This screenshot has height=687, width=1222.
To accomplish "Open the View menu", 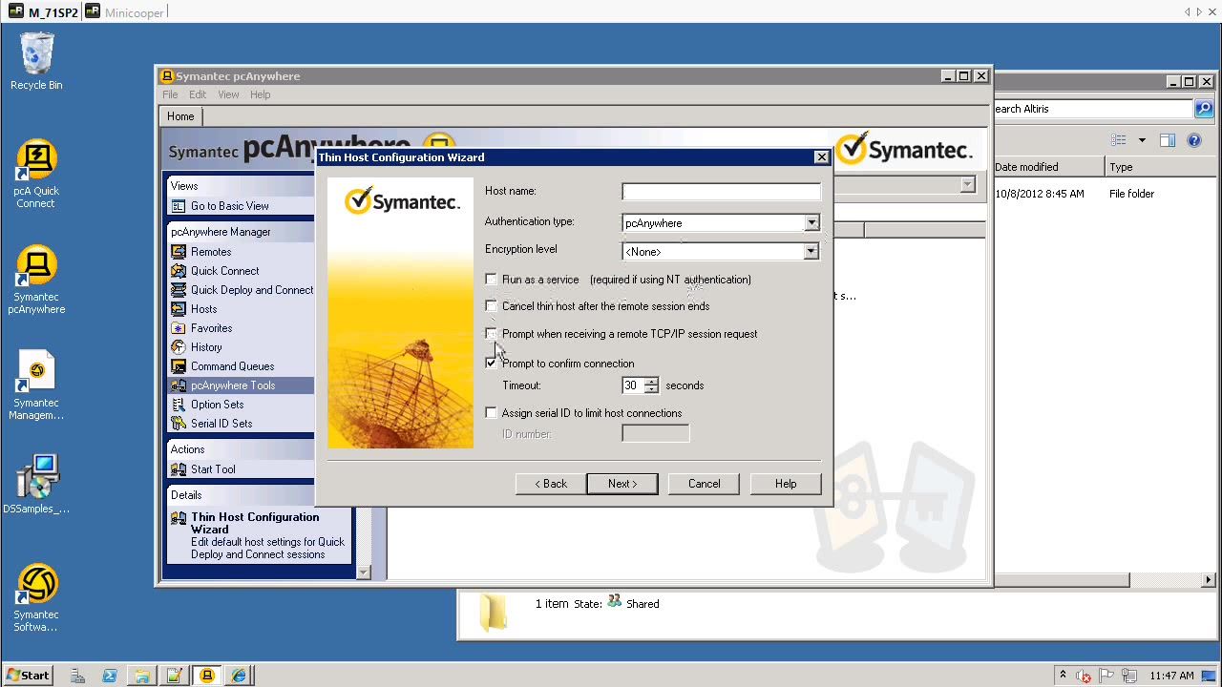I will click(x=228, y=94).
